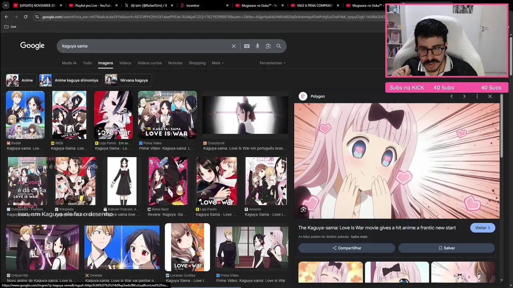Click the Google logo
Image resolution: width=513 pixels, height=288 pixels.
point(32,46)
